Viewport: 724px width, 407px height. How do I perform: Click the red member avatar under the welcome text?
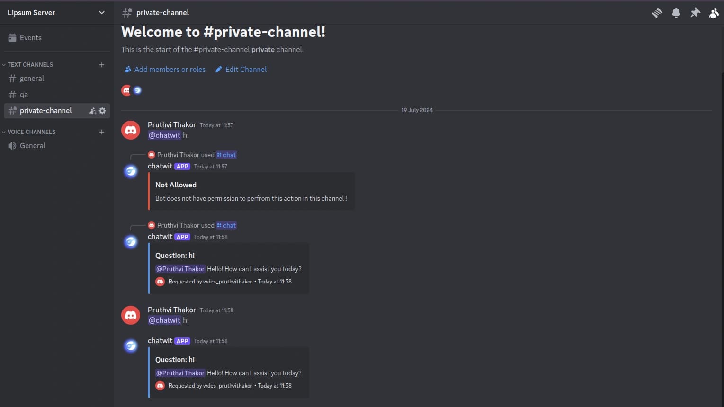[126, 90]
